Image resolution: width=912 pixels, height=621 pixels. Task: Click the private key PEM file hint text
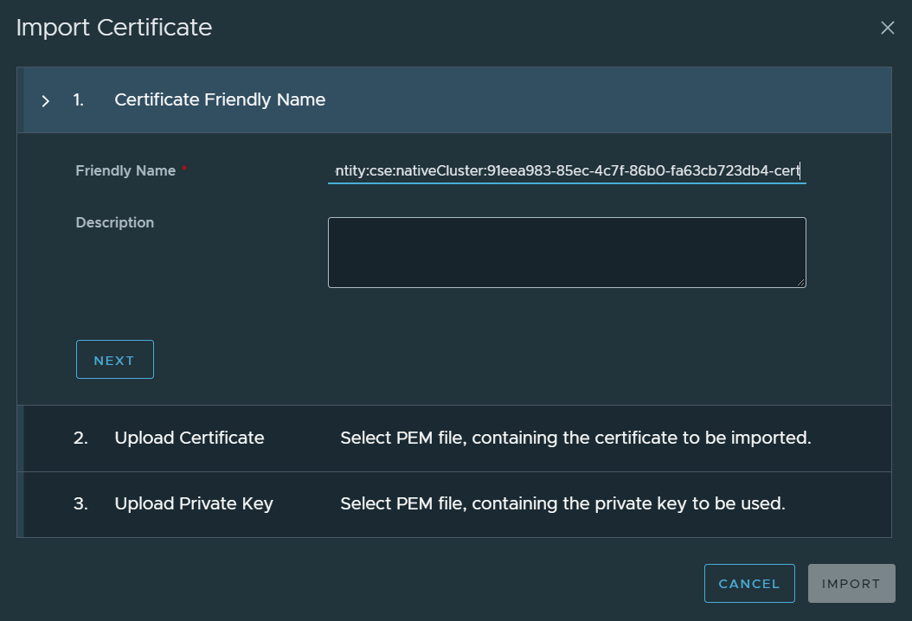[562, 503]
